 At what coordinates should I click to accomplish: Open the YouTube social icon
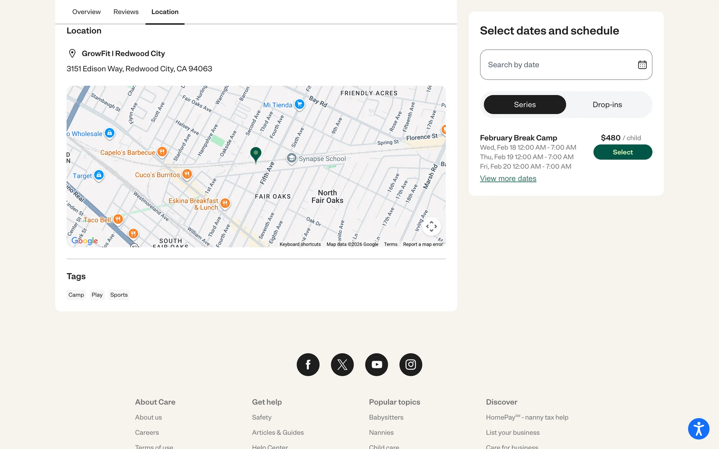(376, 364)
